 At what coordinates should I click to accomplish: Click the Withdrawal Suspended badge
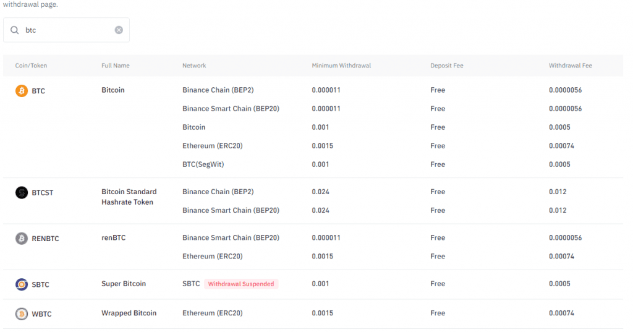pos(241,284)
